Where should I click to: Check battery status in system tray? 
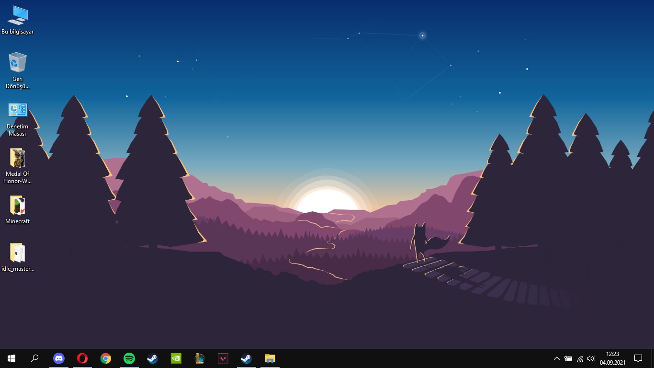[x=568, y=358]
